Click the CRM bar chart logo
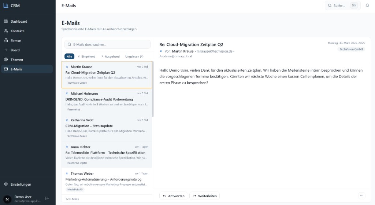The height and width of the screenshot is (205, 375). pos(5,5)
